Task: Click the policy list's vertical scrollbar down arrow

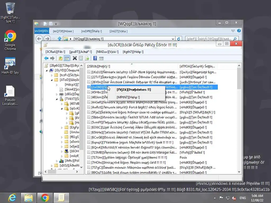Action: (x=239, y=172)
